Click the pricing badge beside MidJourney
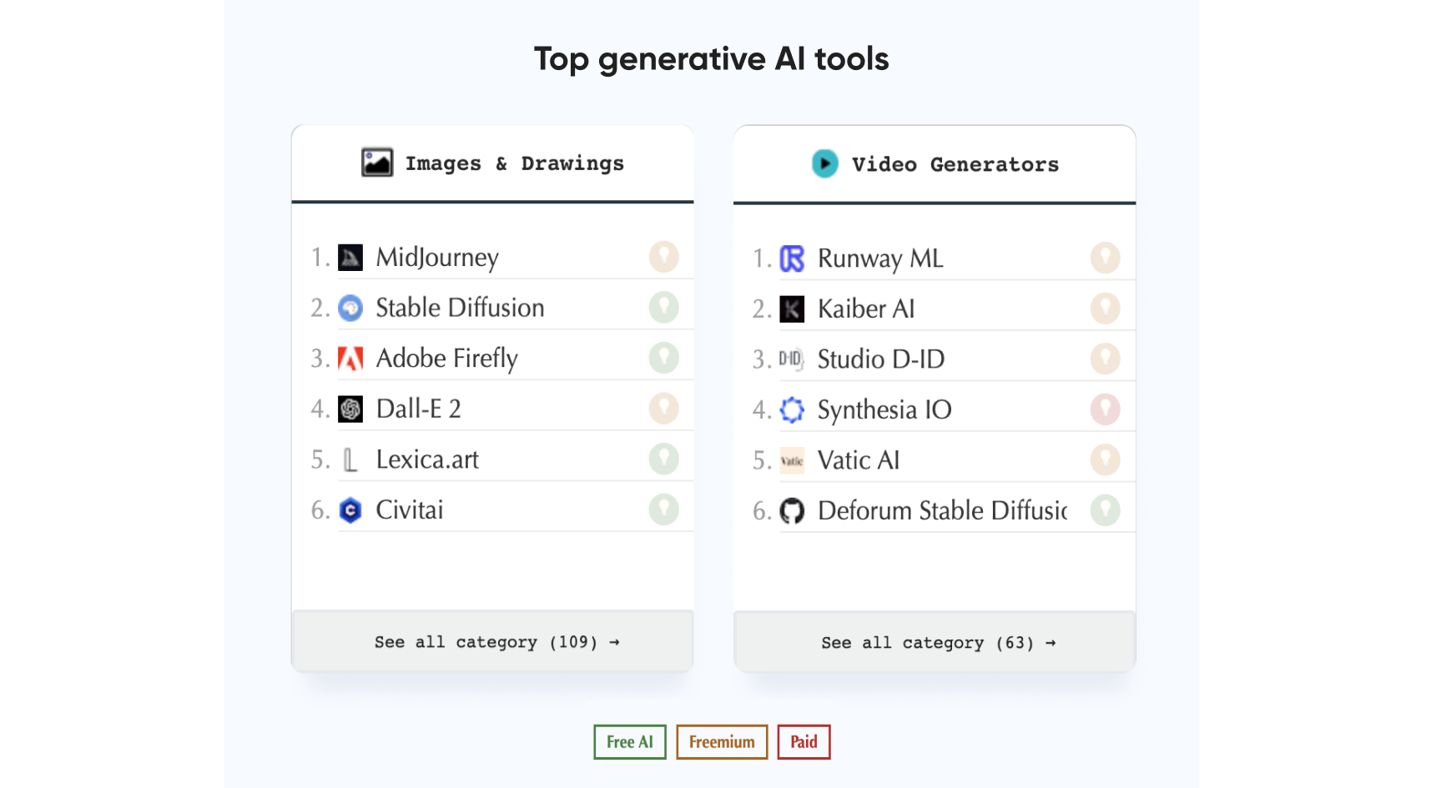 tap(664, 257)
